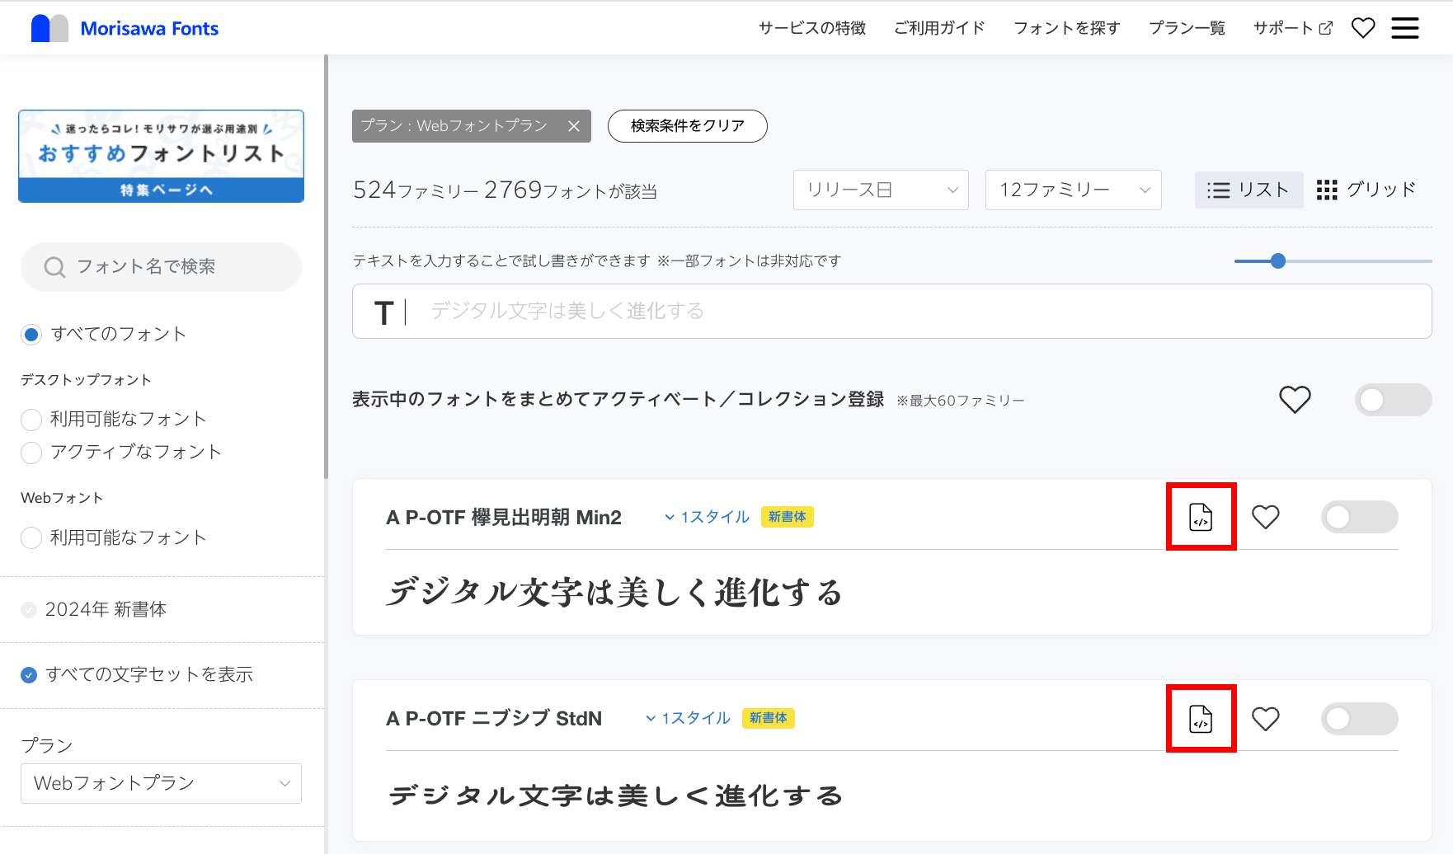Favorite A P-OTF ニブシブ StdN font

point(1265,719)
